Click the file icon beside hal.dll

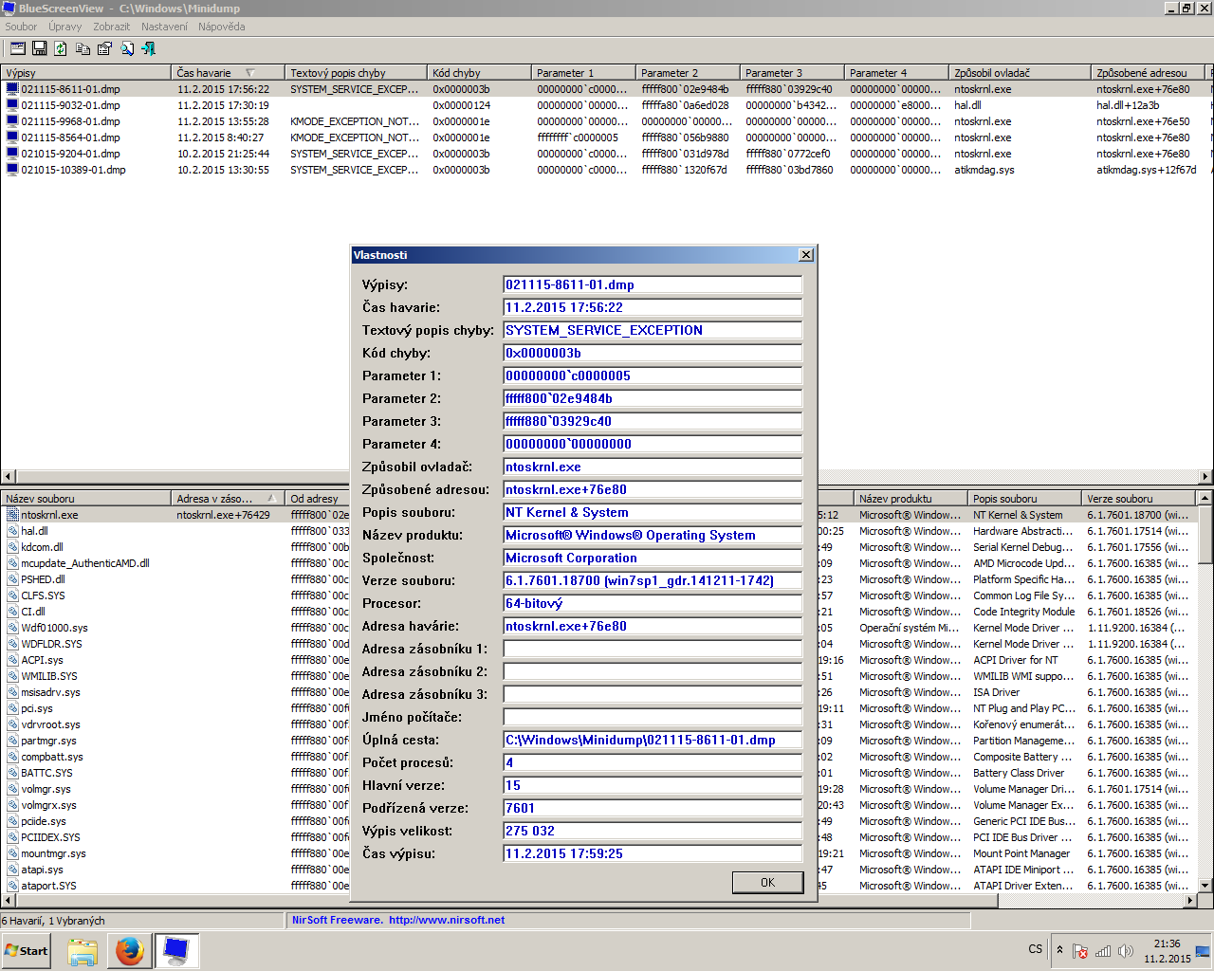pos(12,531)
